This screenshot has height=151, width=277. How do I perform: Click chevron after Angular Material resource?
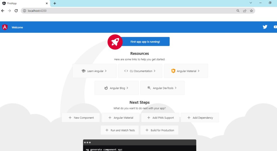(199, 71)
